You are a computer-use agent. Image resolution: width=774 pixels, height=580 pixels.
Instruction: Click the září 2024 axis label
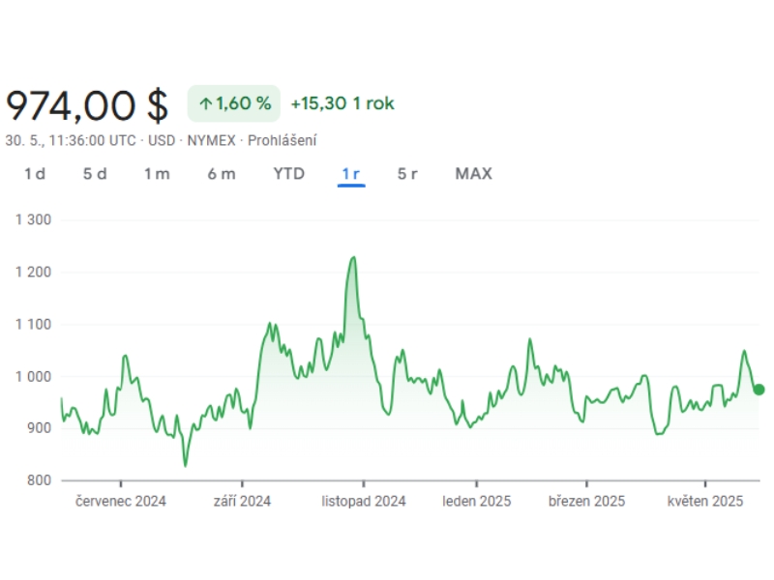242,501
